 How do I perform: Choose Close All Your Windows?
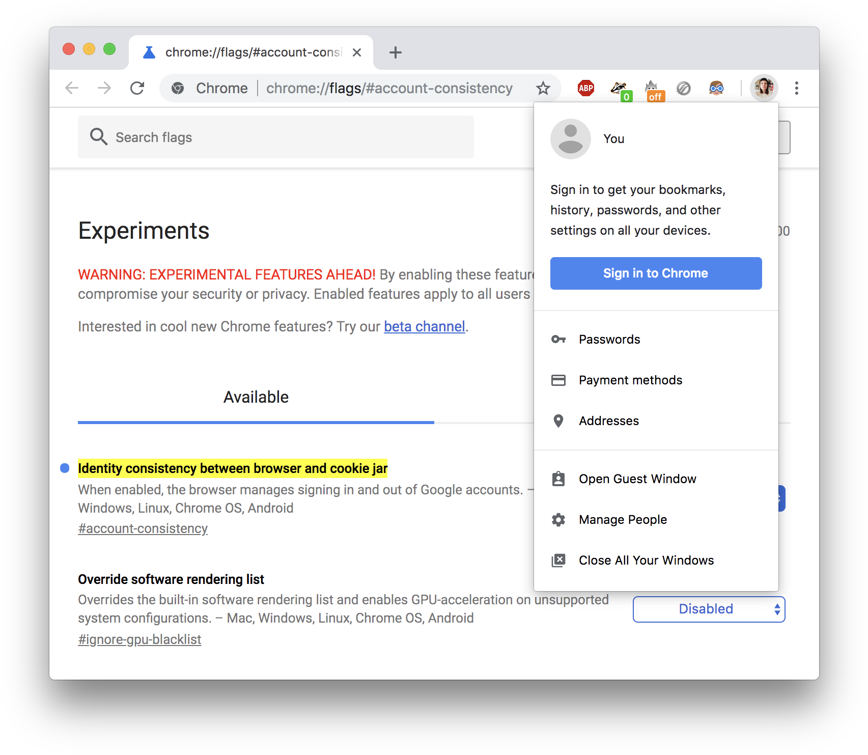(x=656, y=561)
